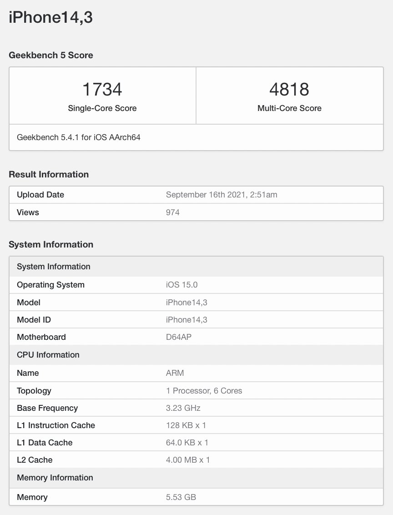Image resolution: width=393 pixels, height=515 pixels.
Task: Click the Topology label
Action: [x=34, y=391]
